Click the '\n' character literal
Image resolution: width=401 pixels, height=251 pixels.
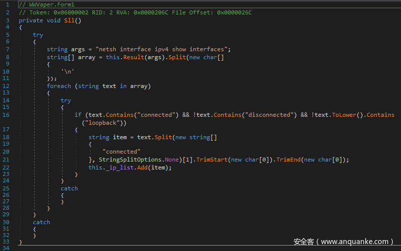click(x=68, y=71)
